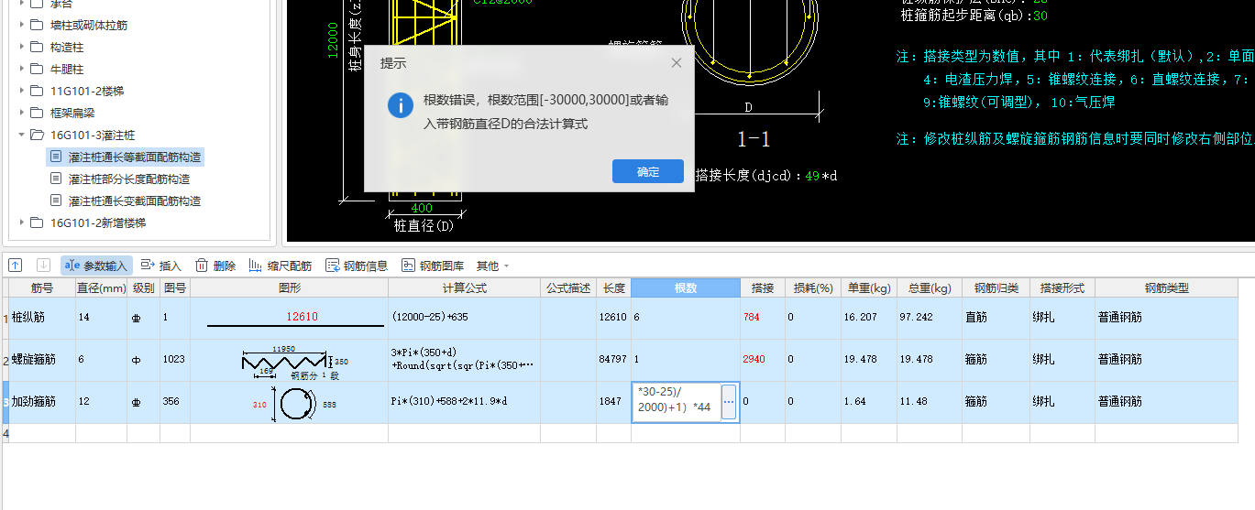Viewport: 1255px width, 510px height.
Task: Click the document icon of 灌注桩通长等截面配筋构造
Action: pos(56,157)
